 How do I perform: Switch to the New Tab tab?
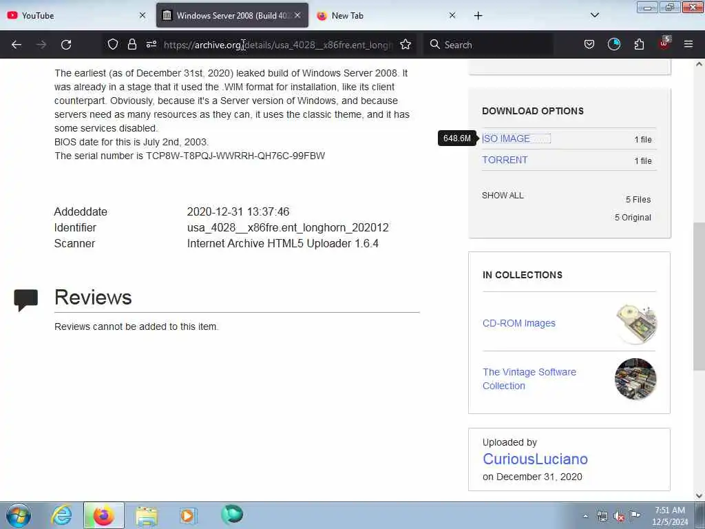(387, 16)
